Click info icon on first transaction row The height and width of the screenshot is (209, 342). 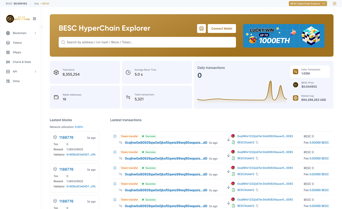click(115, 136)
